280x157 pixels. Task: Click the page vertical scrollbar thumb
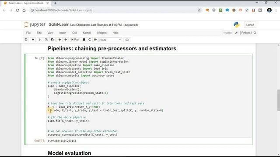[x=278, y=100]
